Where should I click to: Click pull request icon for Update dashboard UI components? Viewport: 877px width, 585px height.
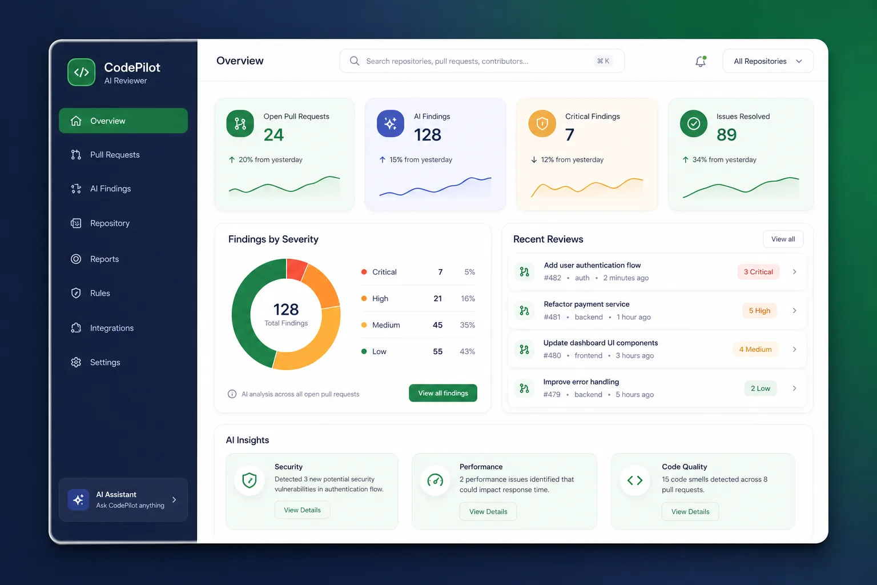click(x=524, y=349)
